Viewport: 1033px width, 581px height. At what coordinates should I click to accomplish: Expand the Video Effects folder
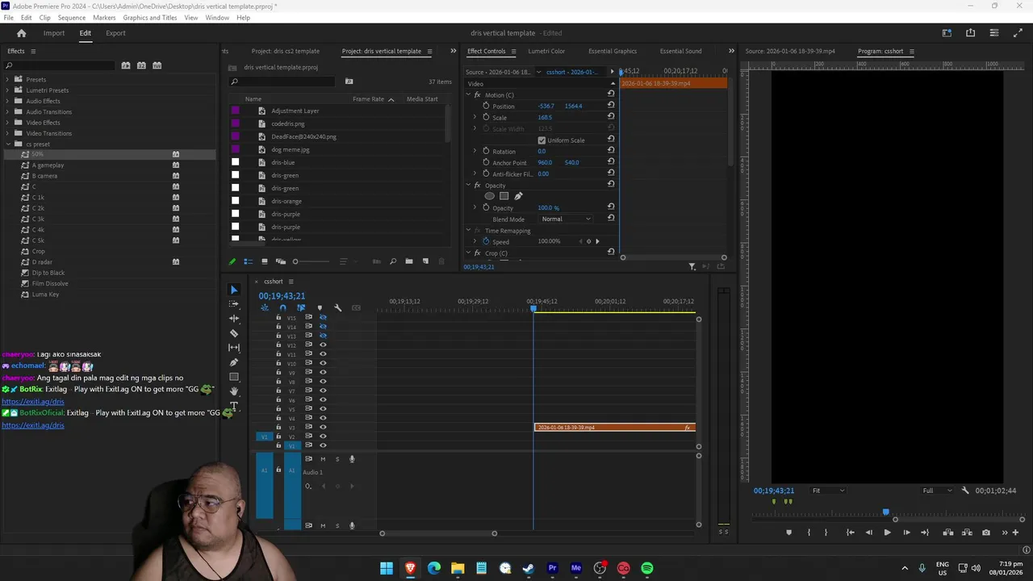7,123
